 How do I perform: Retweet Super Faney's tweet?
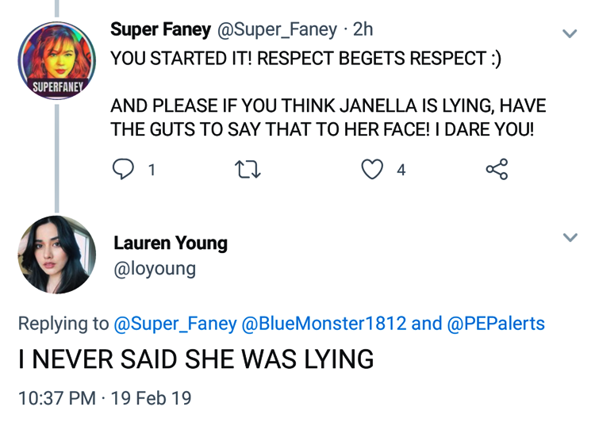click(248, 169)
